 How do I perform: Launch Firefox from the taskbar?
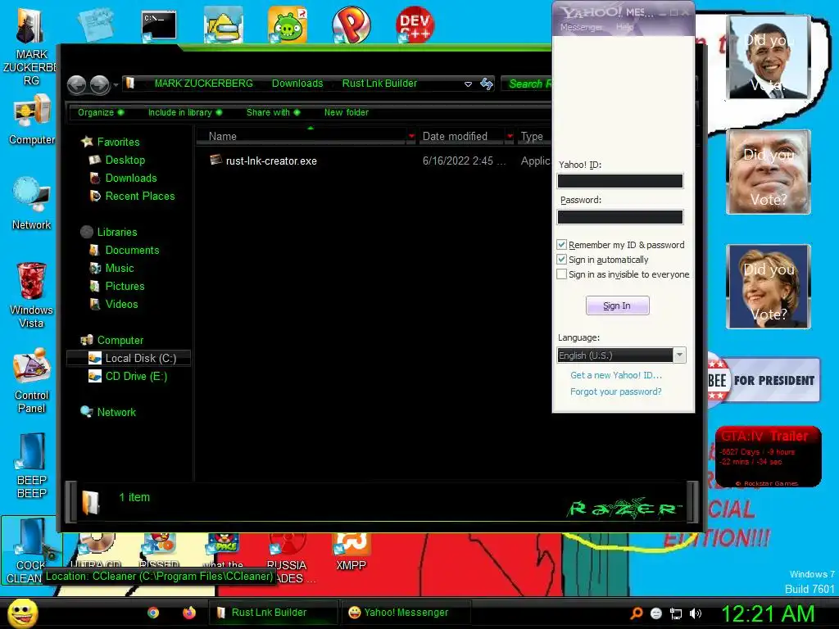189,613
